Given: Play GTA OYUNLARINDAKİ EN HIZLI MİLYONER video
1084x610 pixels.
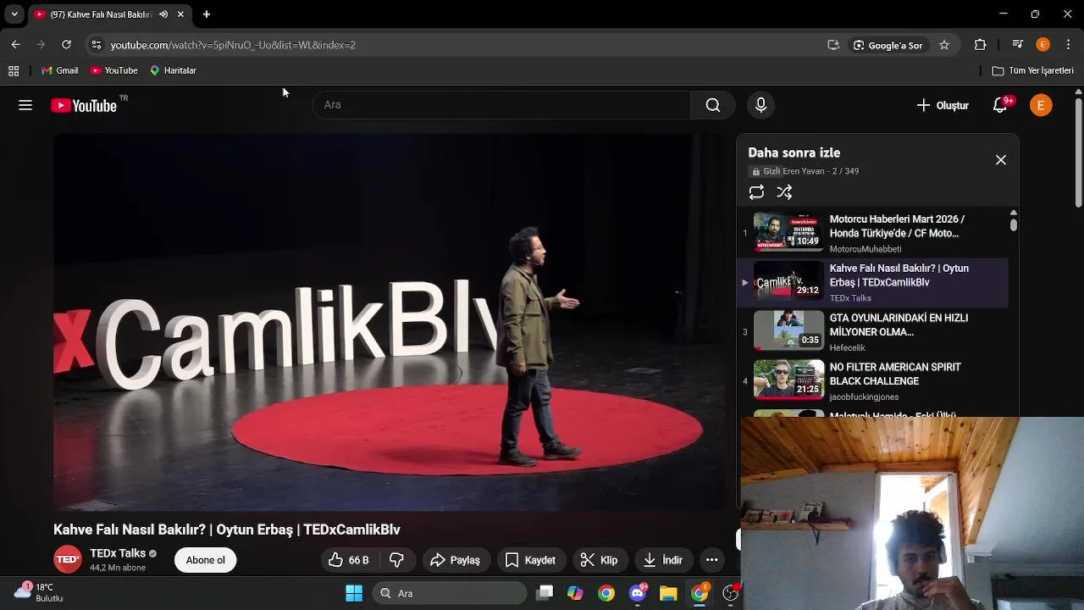Looking at the screenshot, I should [x=872, y=331].
